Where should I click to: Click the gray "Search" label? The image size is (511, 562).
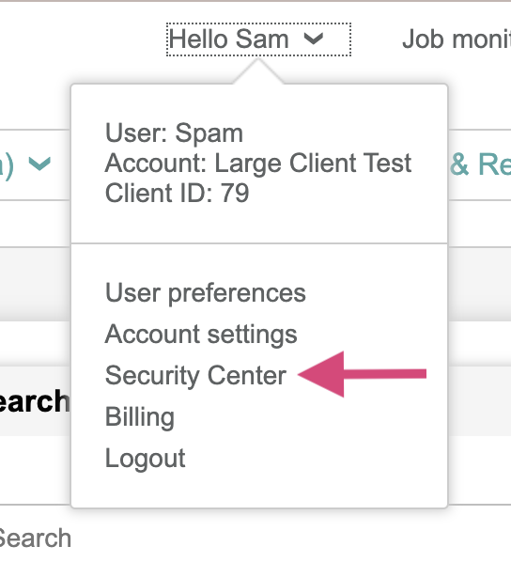pyautogui.click(x=35, y=539)
